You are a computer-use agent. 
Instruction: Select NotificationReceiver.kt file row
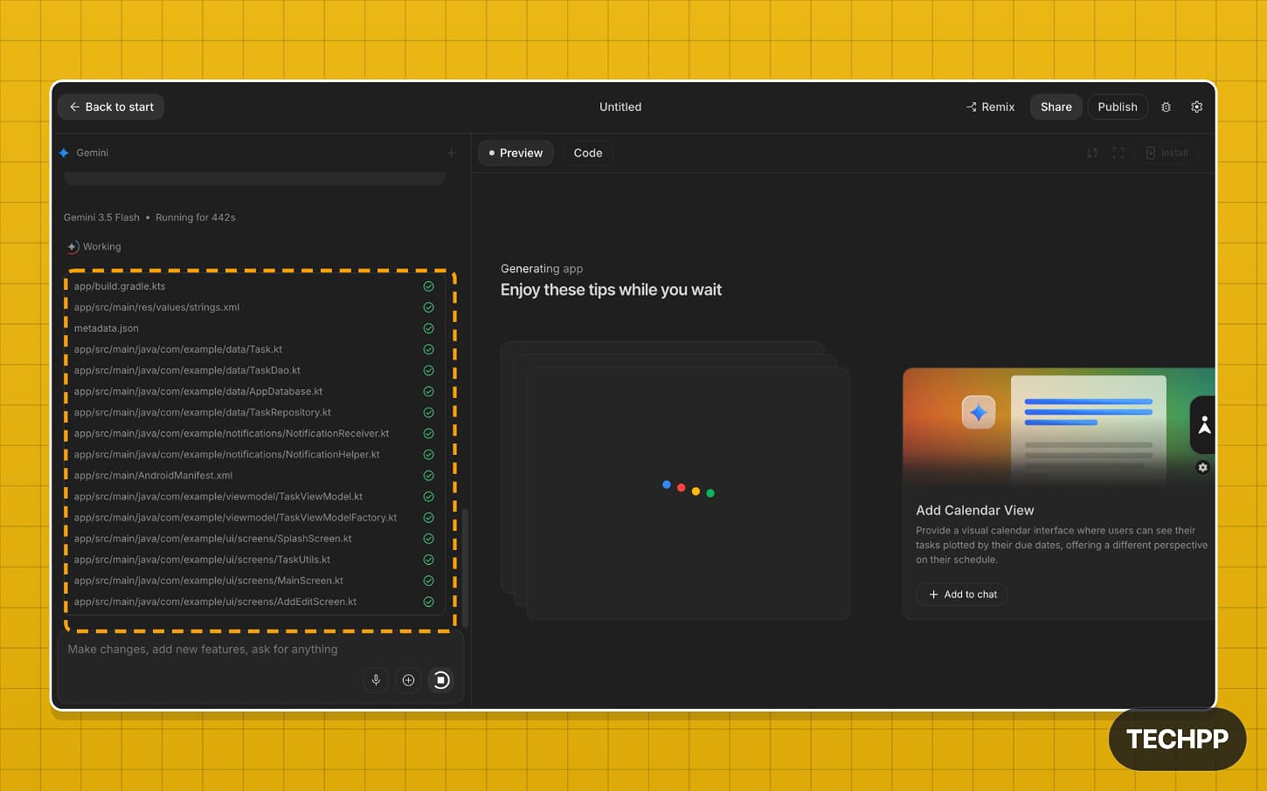[x=253, y=433]
